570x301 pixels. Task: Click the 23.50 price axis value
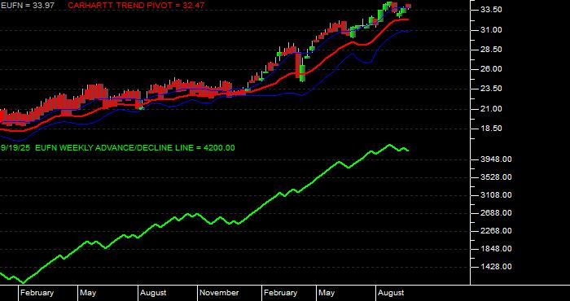click(x=492, y=89)
